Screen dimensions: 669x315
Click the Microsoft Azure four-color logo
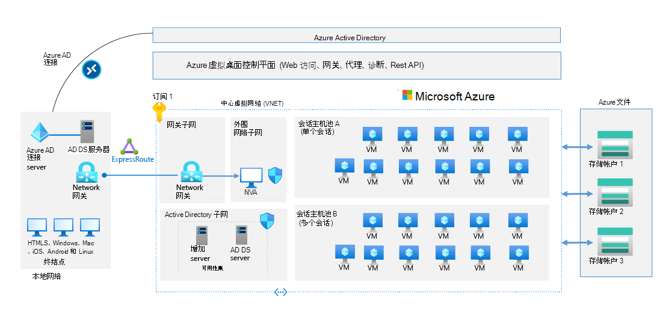[407, 95]
